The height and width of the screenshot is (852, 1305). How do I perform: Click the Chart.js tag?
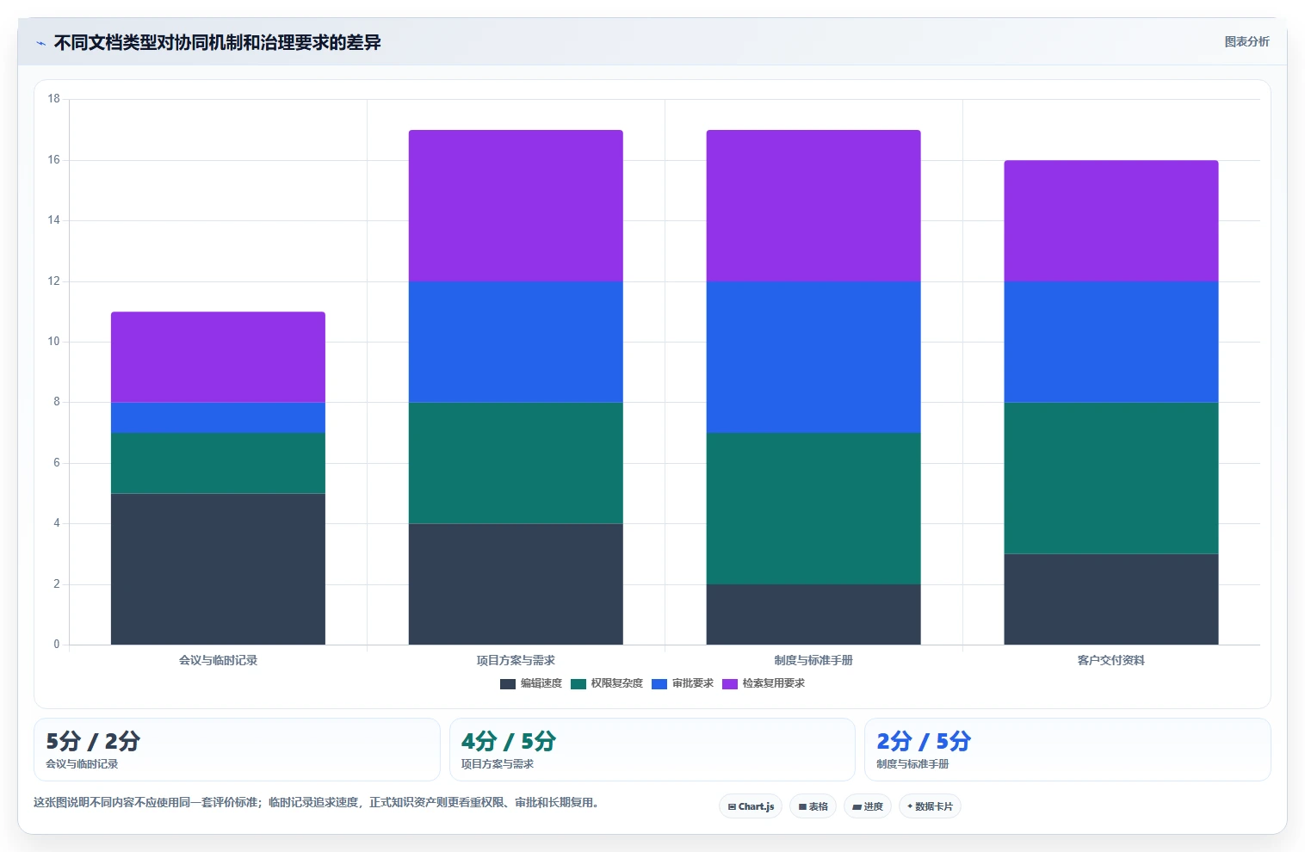click(x=751, y=806)
